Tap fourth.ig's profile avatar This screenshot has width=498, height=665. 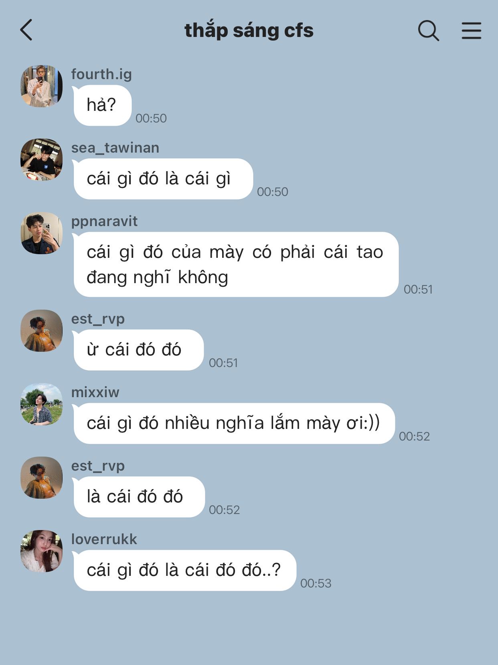42,86
